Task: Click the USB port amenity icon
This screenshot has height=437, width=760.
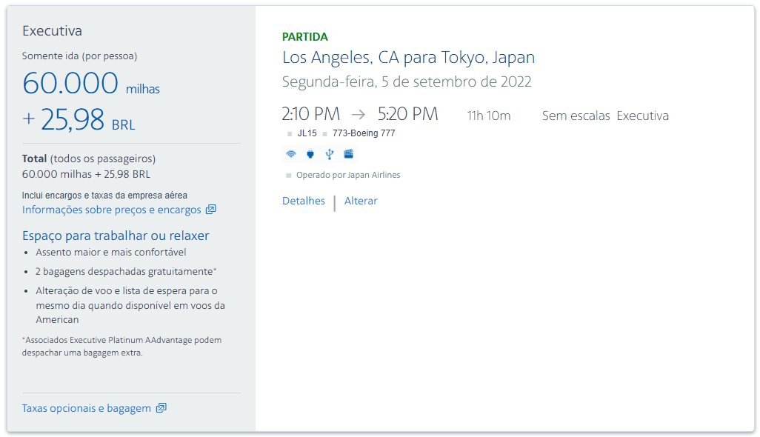Action: (330, 154)
